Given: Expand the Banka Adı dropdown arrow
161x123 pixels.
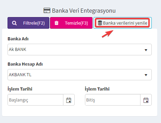Looking at the screenshot, I should pyautogui.click(x=146, y=50).
